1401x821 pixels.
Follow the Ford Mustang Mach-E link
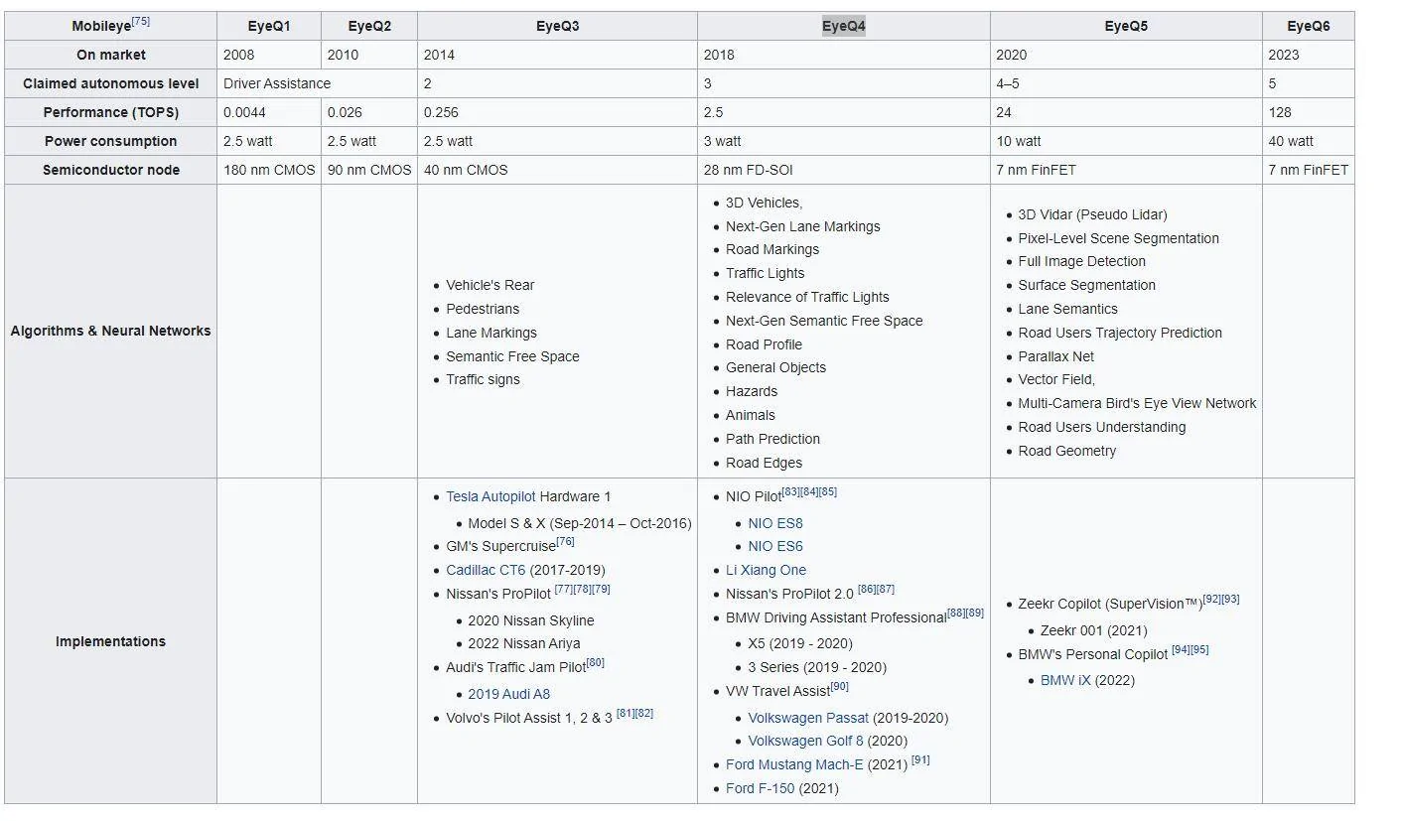coord(794,764)
